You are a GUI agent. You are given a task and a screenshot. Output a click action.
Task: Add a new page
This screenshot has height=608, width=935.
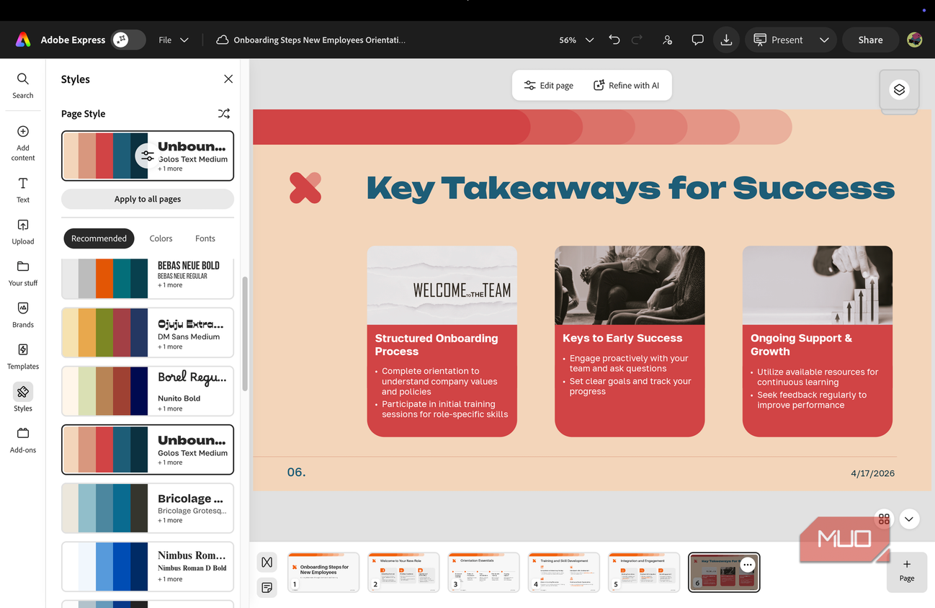(x=907, y=571)
